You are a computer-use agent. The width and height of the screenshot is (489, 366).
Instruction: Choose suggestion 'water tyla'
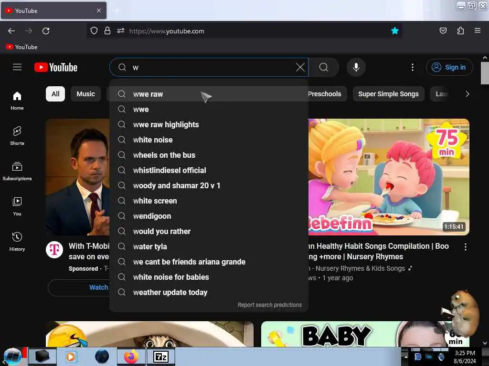point(209,246)
